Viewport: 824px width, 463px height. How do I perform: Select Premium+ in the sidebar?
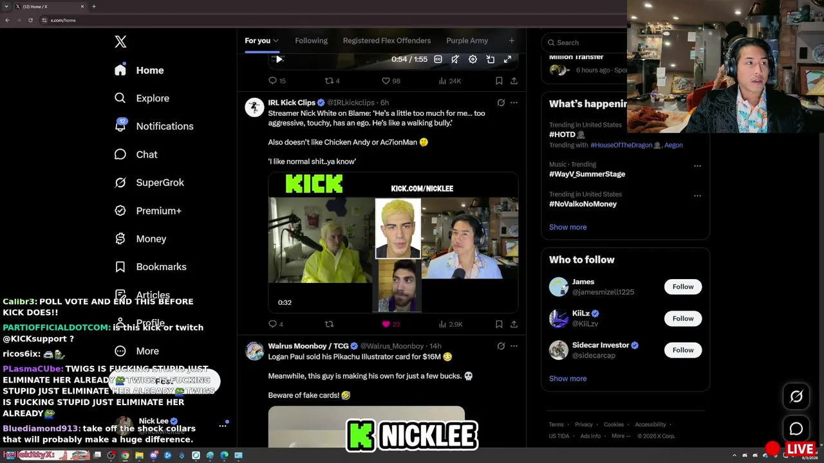147,211
